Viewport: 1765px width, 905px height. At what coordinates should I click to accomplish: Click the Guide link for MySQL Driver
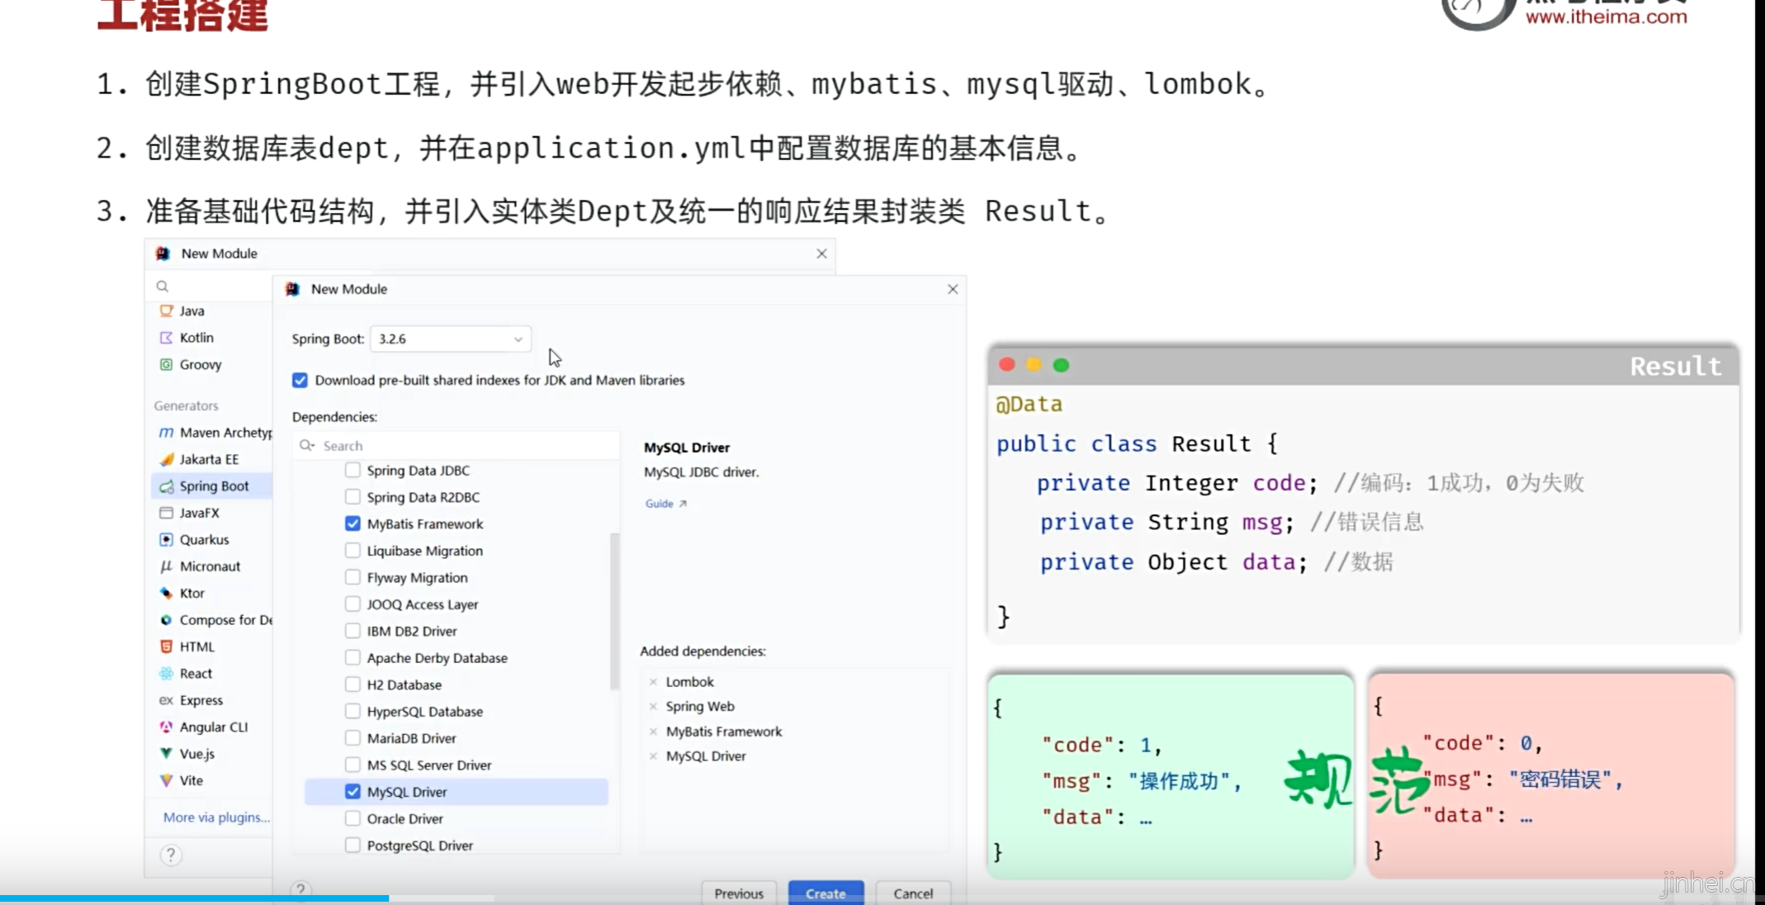(665, 503)
